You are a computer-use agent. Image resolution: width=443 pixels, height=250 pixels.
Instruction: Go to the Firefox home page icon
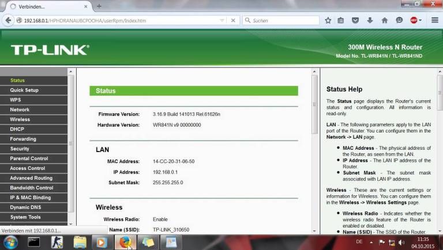(x=385, y=20)
